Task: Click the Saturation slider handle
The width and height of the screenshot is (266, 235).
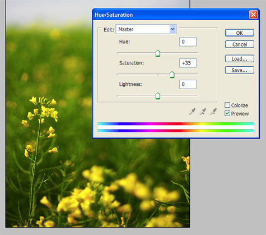Action: (x=172, y=75)
